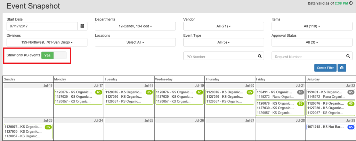Screen dimensions: 356x141
Task: Click the blue 65 badge on Saturday Jul-29
Action: pos(351,127)
